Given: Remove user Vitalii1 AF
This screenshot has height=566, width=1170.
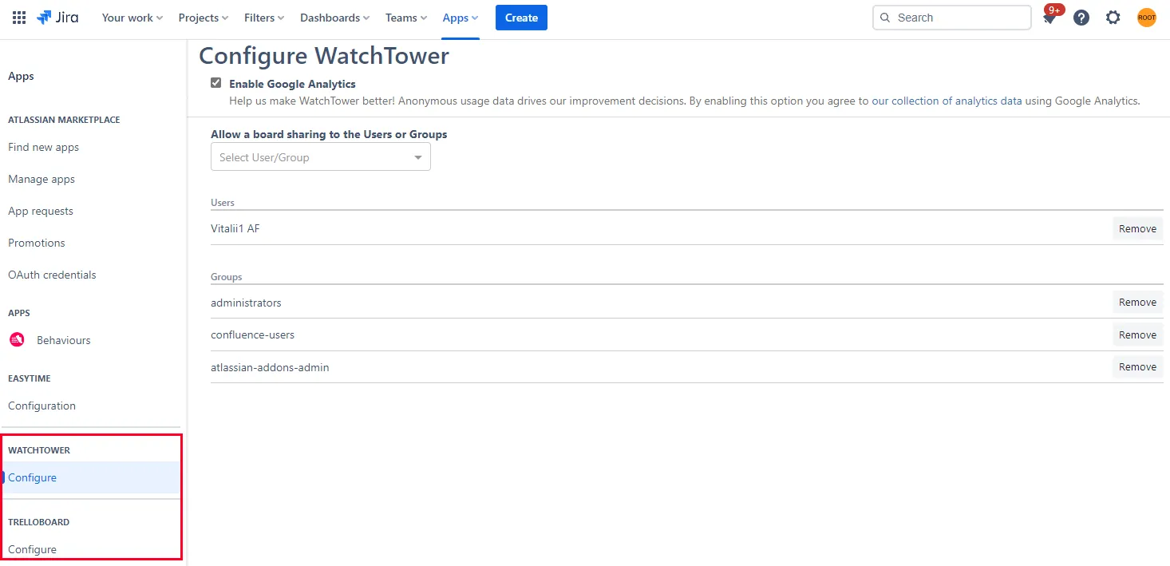Looking at the screenshot, I should pyautogui.click(x=1137, y=228).
